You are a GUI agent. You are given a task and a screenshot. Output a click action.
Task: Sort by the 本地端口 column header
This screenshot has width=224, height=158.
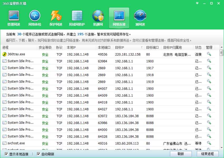(105, 47)
